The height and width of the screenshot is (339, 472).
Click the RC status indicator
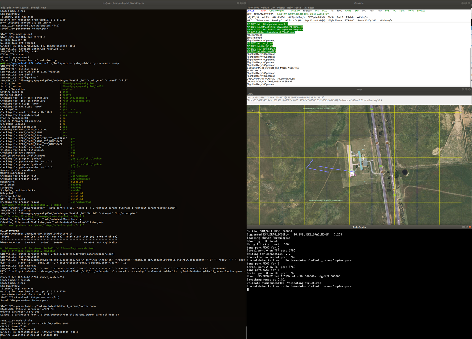pyautogui.click(x=394, y=11)
